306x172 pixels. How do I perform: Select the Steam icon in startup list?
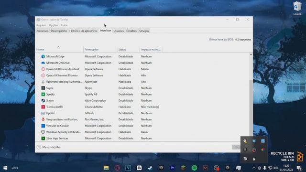43,100
